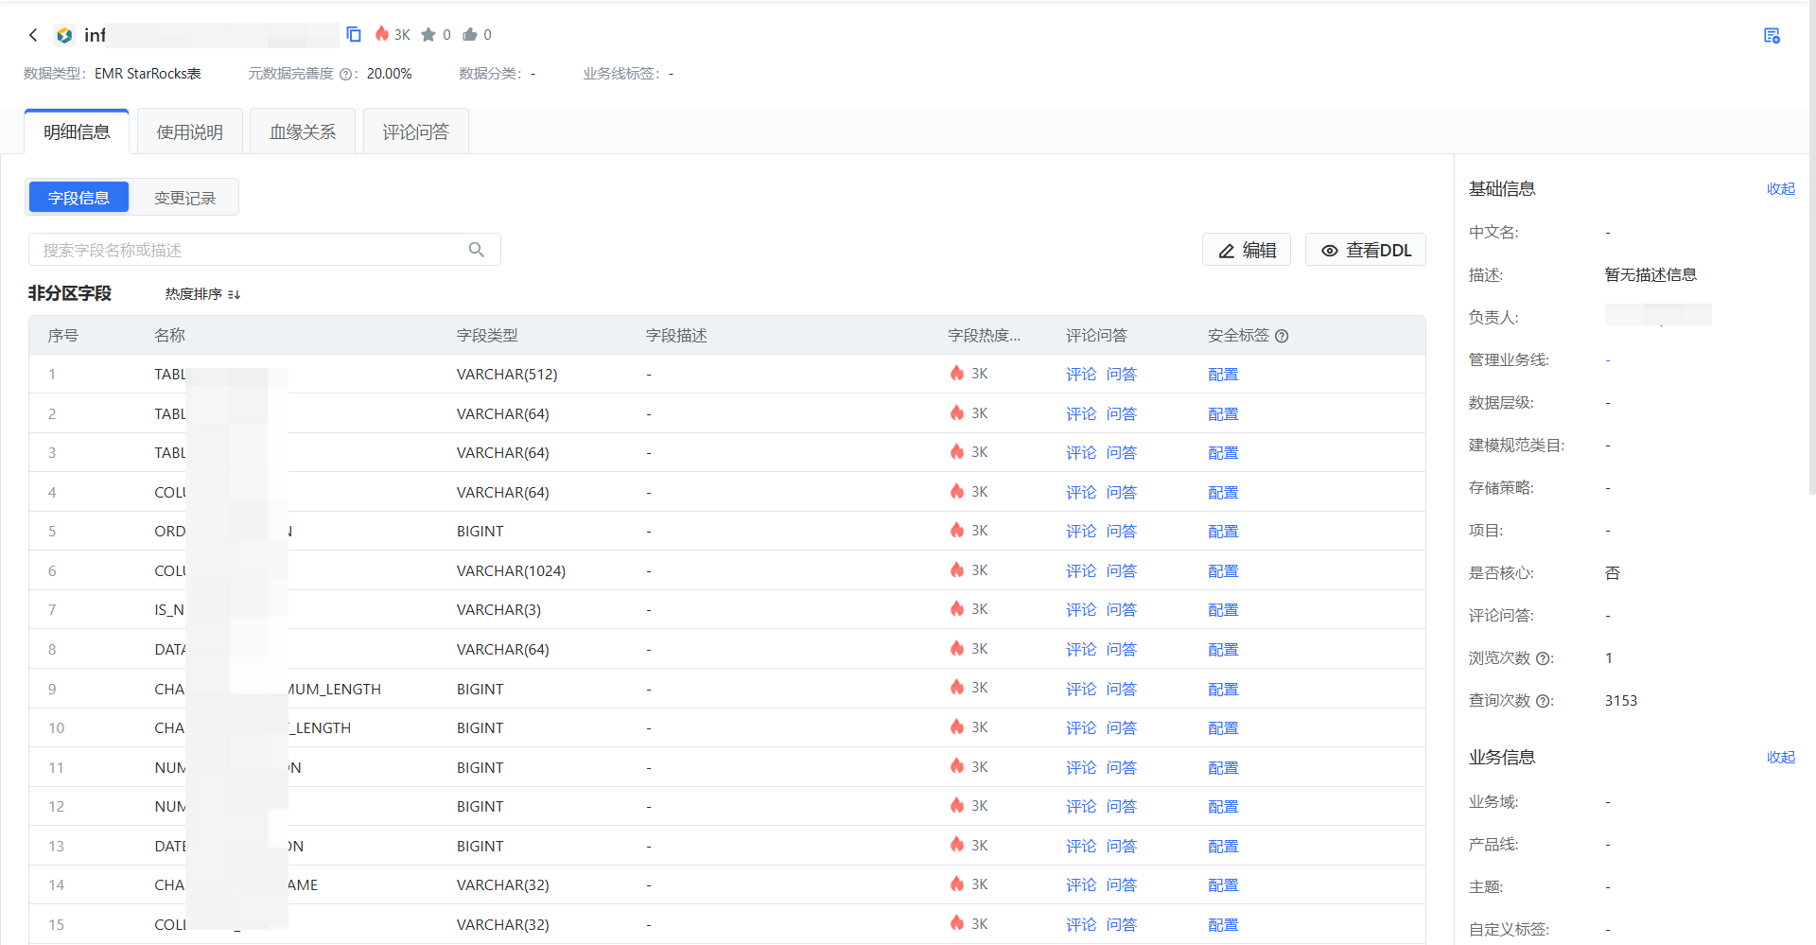
Task: Click 评论 link in row 10
Action: click(1081, 728)
